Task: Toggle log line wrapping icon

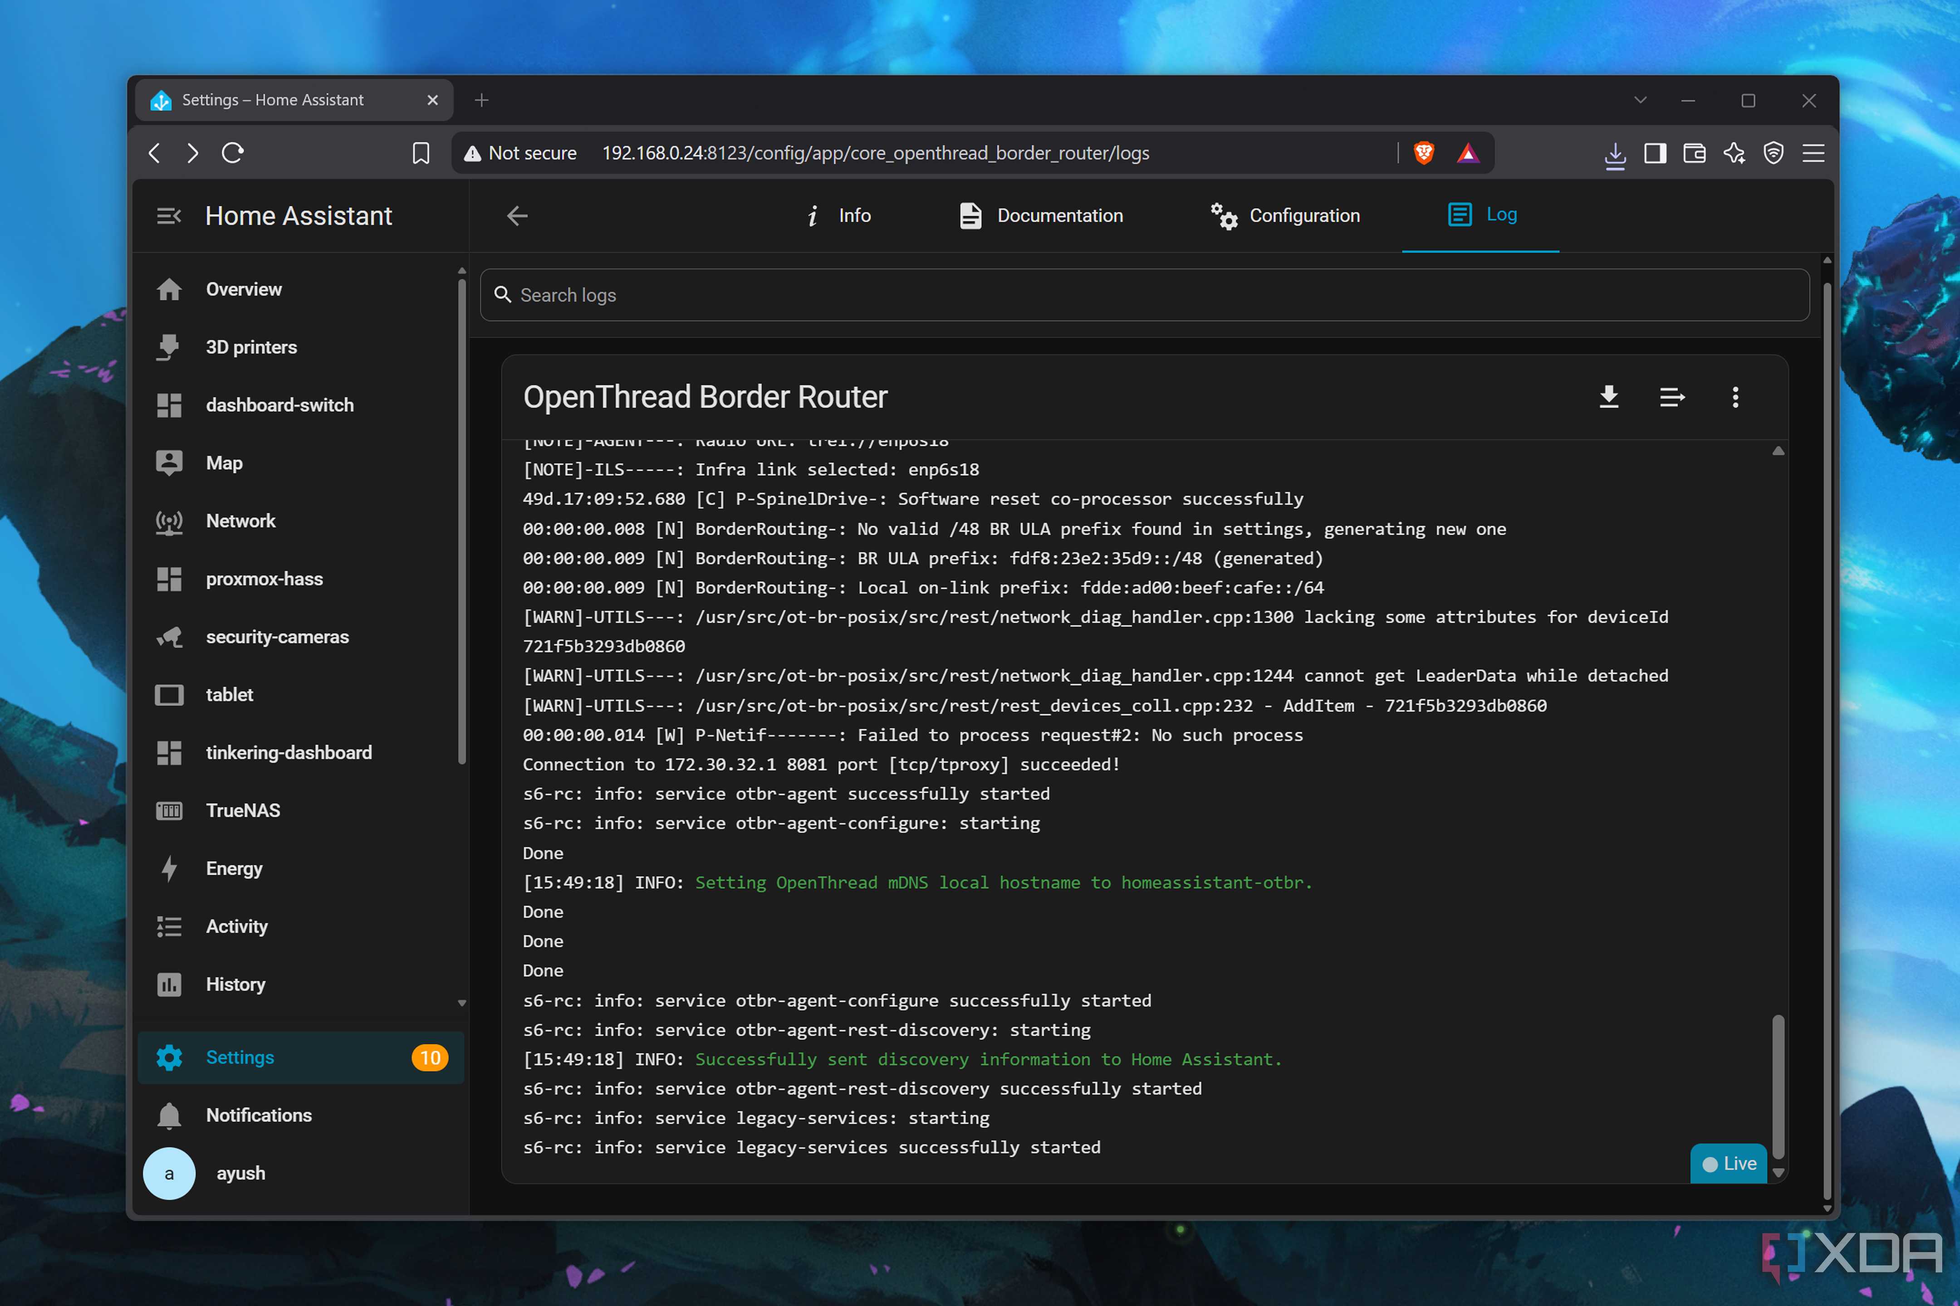Action: click(1672, 397)
